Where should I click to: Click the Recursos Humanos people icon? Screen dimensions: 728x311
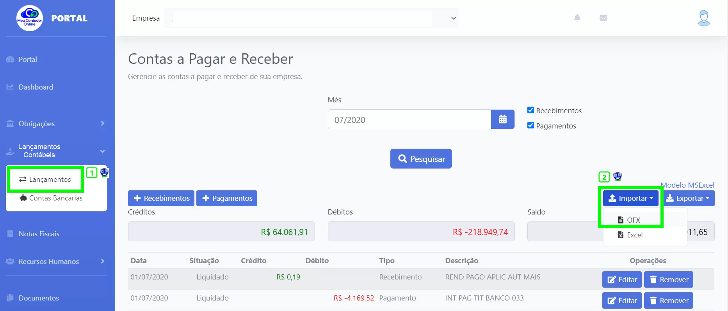coord(10,262)
